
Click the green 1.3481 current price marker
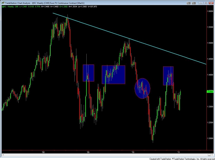pos(210,92)
